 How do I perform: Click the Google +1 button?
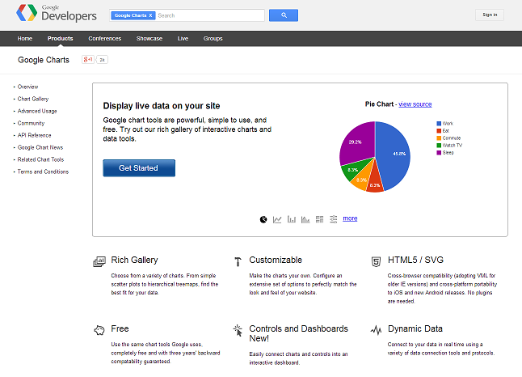[88, 60]
